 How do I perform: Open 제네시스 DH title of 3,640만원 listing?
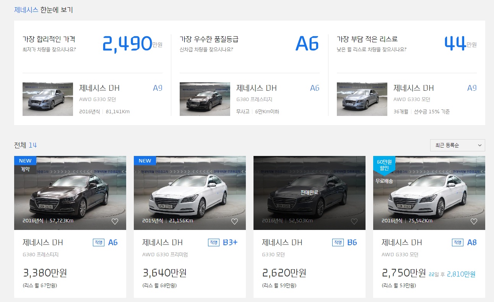click(162, 243)
